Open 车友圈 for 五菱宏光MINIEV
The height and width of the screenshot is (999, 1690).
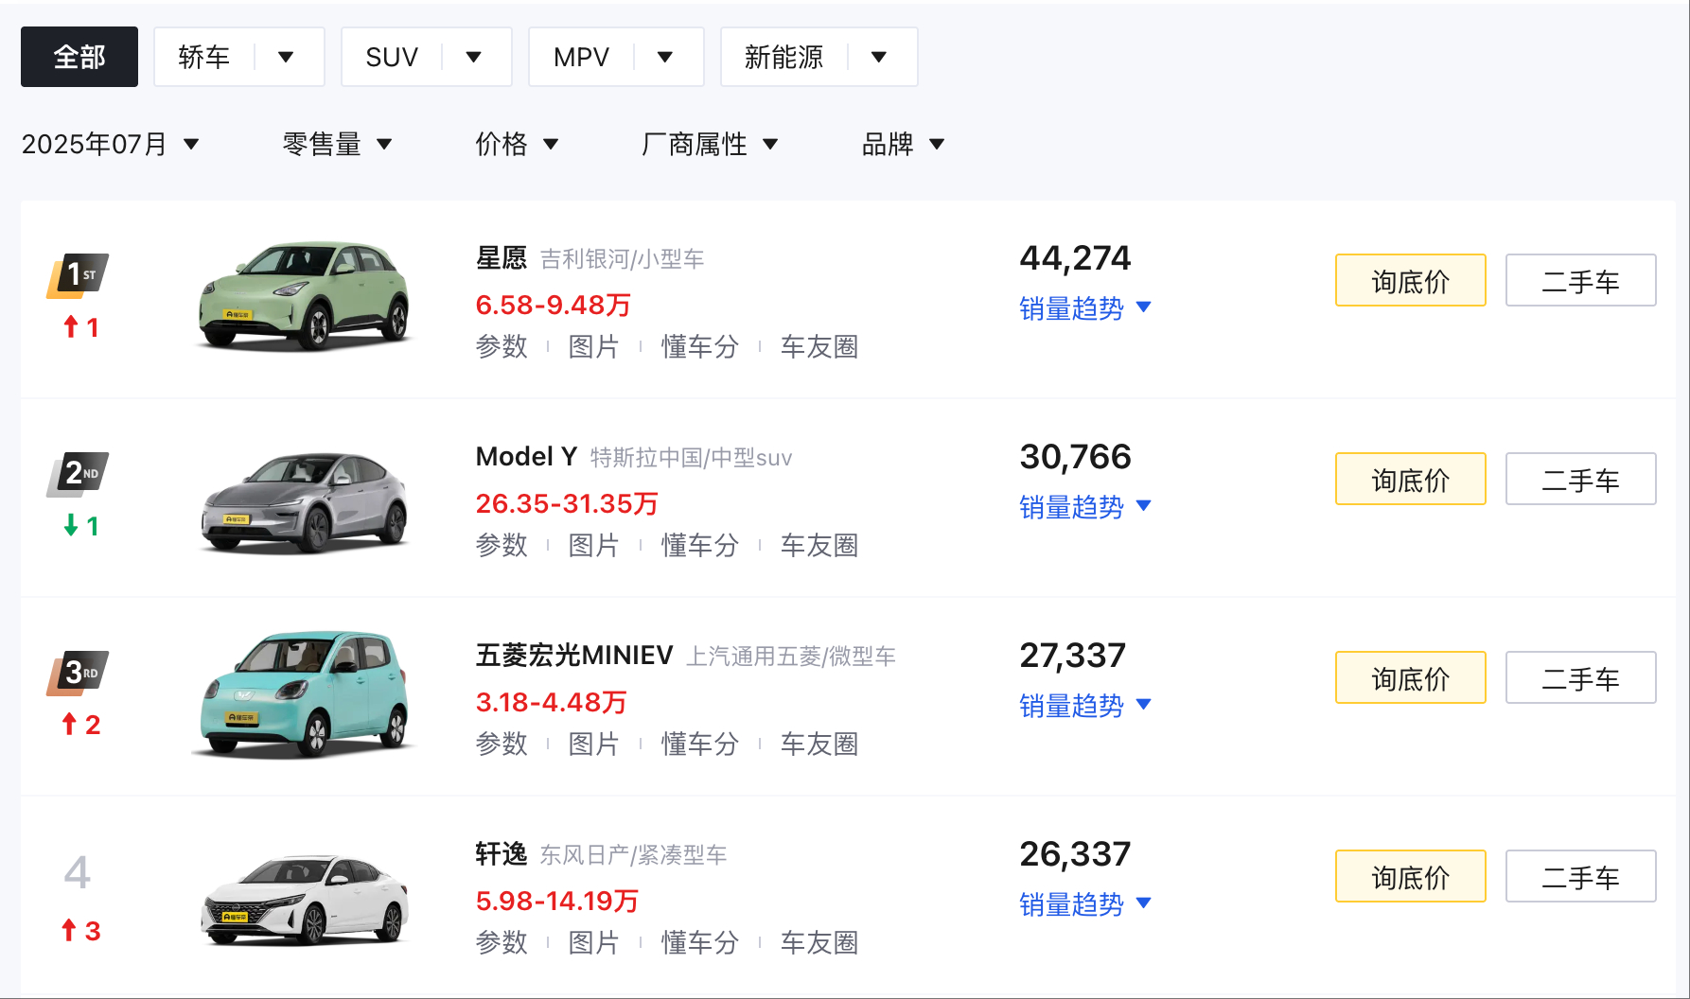[819, 744]
